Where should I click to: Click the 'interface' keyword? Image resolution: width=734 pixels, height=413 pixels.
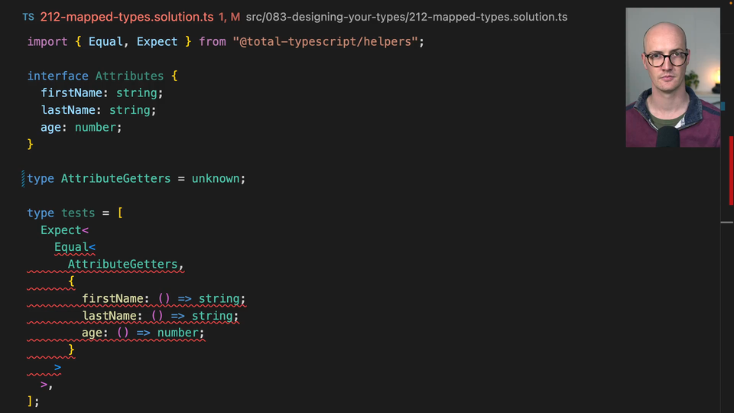(57, 76)
